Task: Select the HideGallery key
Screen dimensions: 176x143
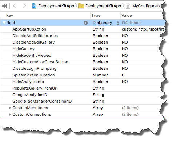Action: 23,49
